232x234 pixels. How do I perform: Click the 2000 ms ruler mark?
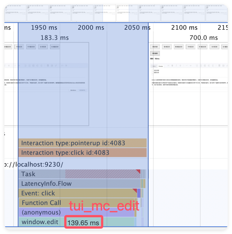[x=91, y=27]
